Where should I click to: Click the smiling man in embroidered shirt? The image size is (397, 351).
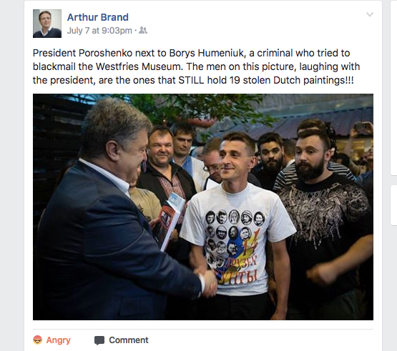click(x=165, y=167)
